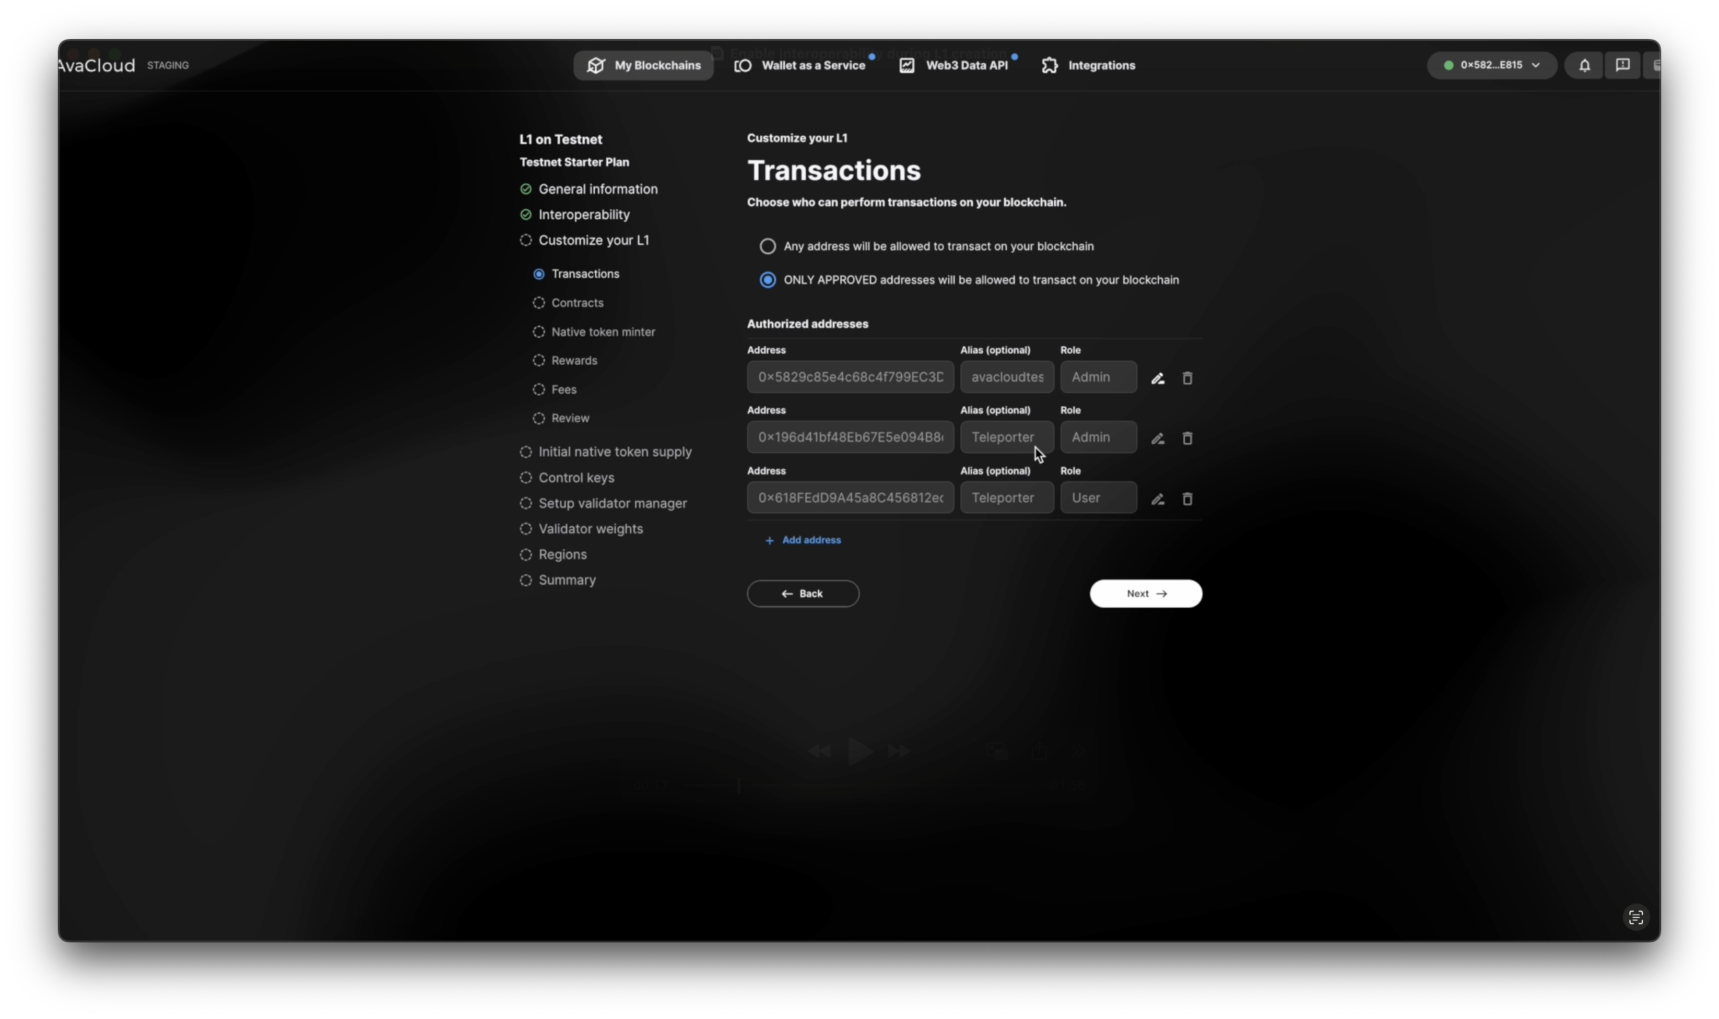Click the Back button
Screen dimensions: 1719x1019
click(803, 594)
